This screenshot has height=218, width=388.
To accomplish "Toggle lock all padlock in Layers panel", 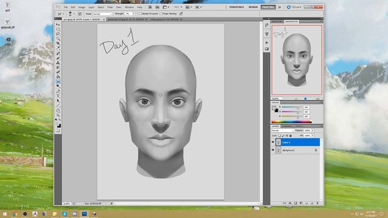I will (x=290, y=136).
